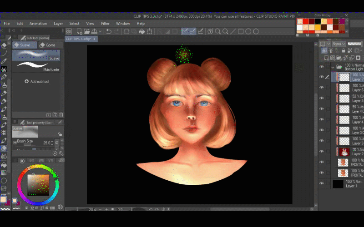Click the Fill bucket icon in command bar
Screen dimensions: 364x227
click(142, 31)
